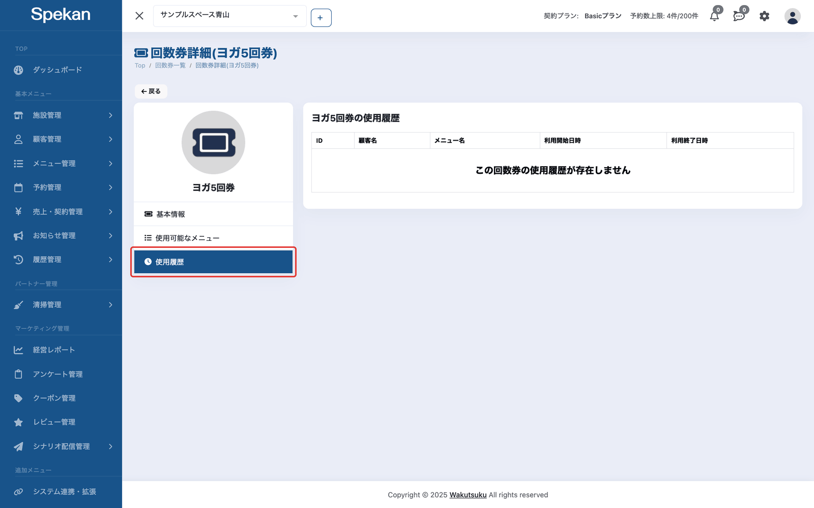This screenshot has height=508, width=814.
Task: Click the plus add-space button
Action: 321,18
